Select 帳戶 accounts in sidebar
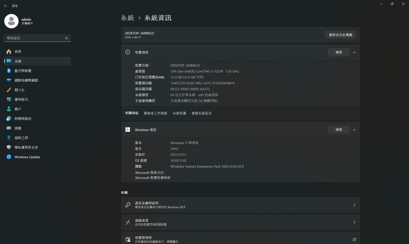Viewport: 409px width, 244px height. [x=18, y=109]
